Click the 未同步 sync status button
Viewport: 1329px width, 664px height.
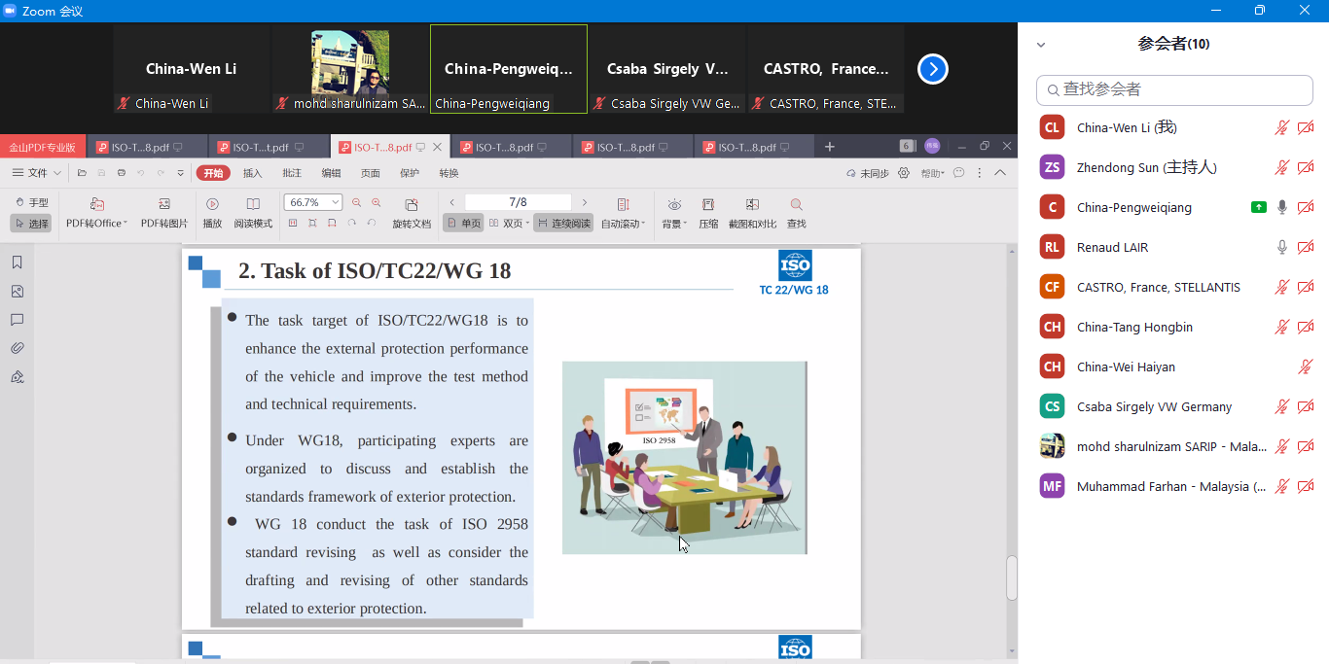[868, 173]
